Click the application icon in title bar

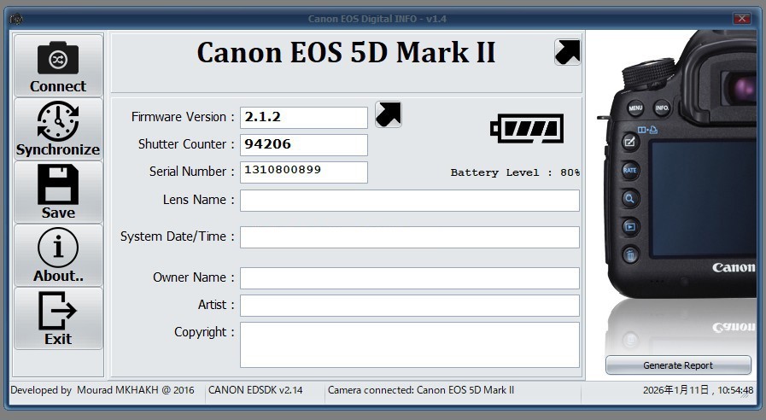tap(16, 19)
